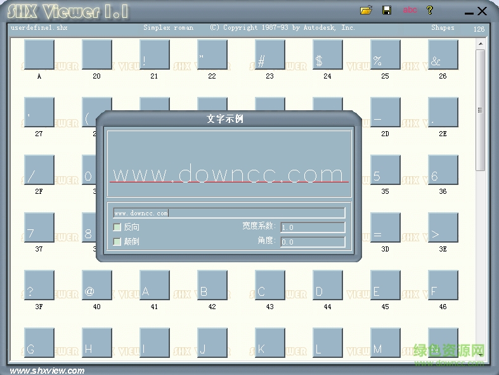Screen dimensions: 499x375
Task: Select shape tile labeled 20
Action: tap(97, 54)
